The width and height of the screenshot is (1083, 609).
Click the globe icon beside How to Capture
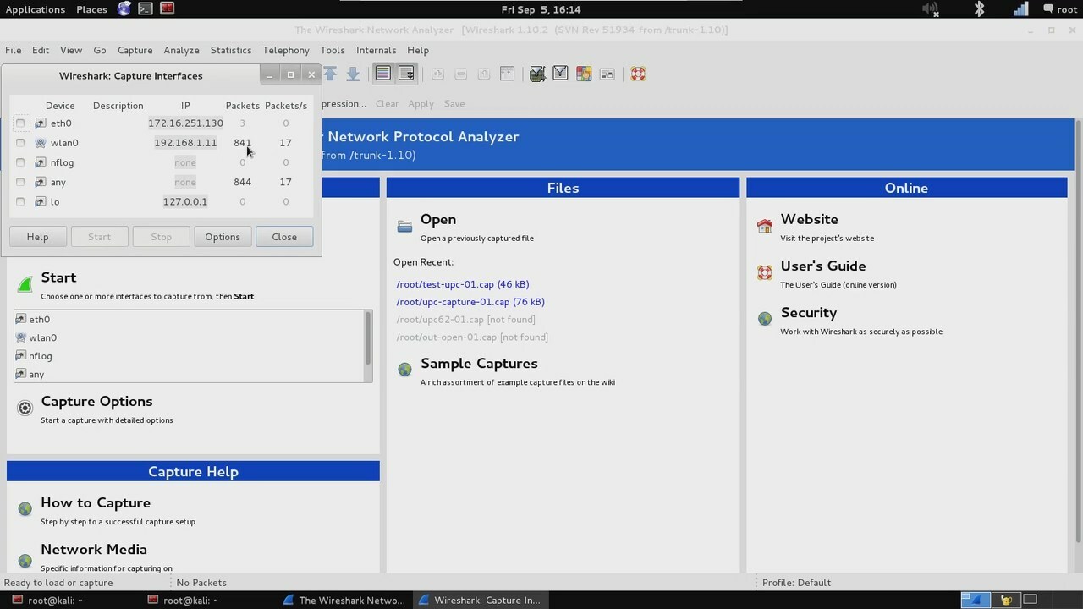[25, 509]
